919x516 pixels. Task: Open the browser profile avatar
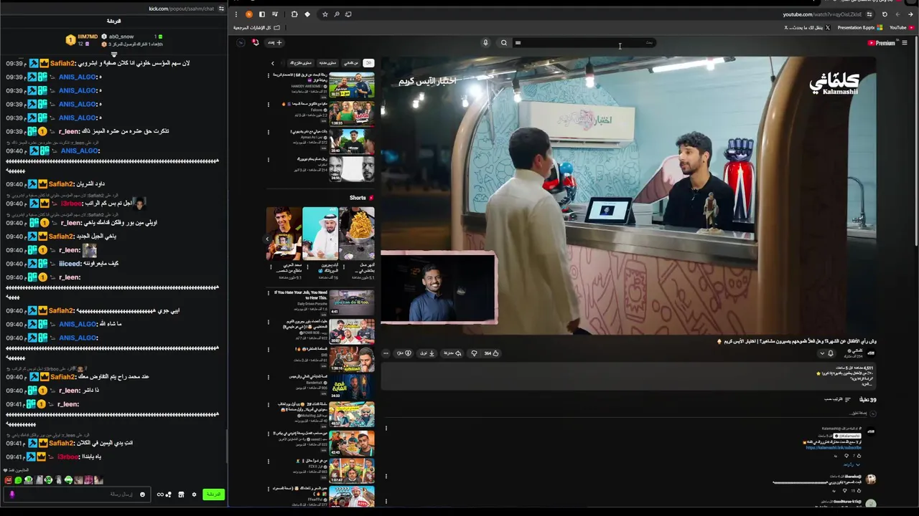click(249, 14)
